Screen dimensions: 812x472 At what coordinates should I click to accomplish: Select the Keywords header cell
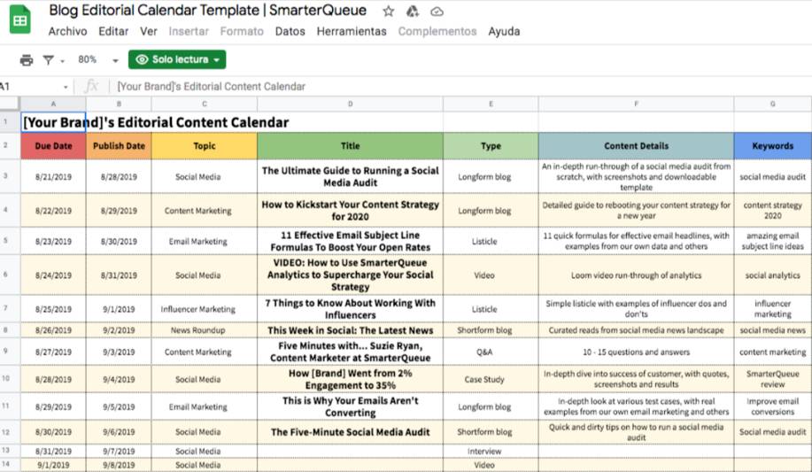click(x=773, y=146)
